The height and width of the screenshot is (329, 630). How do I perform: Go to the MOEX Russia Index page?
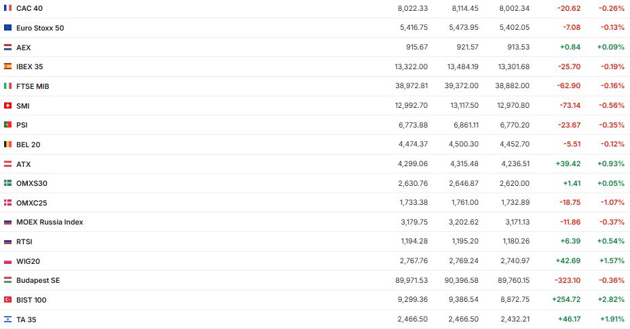pyautogui.click(x=50, y=222)
